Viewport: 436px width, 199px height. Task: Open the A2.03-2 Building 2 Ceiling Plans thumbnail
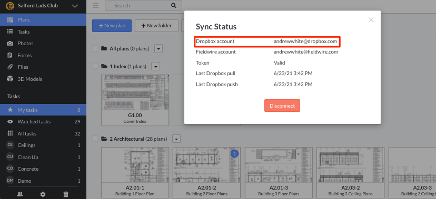[350, 172]
